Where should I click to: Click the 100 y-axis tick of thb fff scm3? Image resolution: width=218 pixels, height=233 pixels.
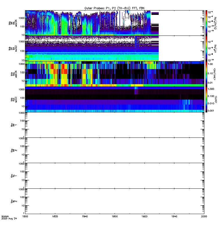[x=22, y=51]
